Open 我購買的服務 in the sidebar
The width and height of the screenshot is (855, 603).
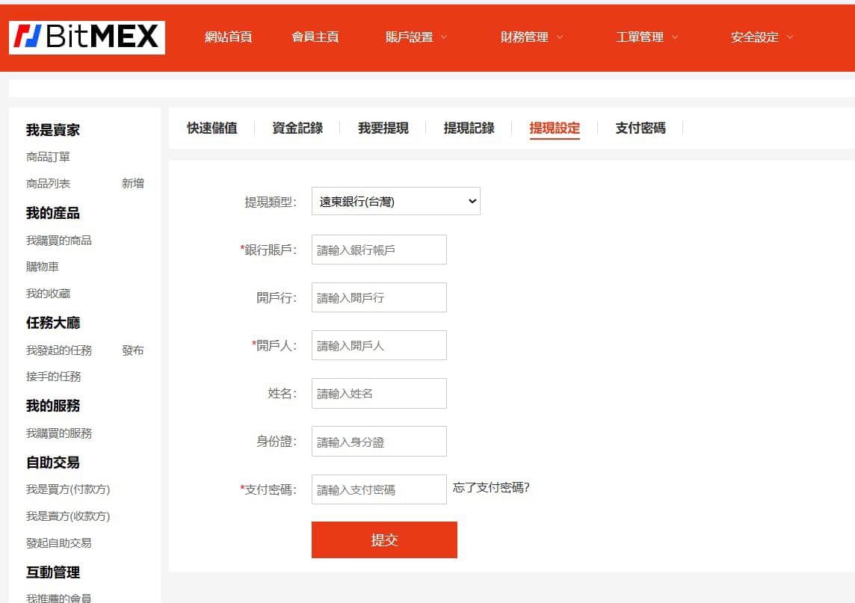(59, 433)
